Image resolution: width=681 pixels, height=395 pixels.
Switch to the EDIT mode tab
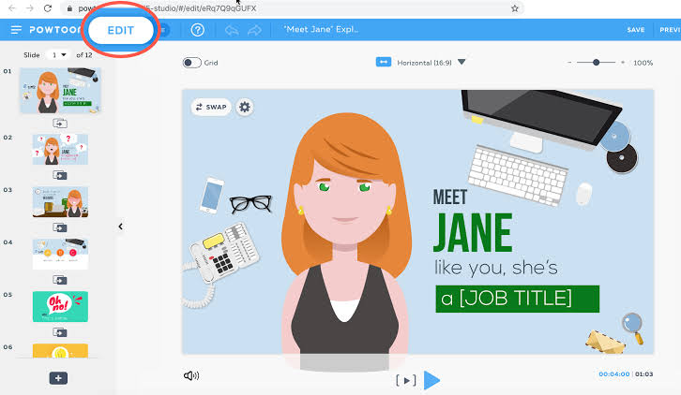coord(121,30)
